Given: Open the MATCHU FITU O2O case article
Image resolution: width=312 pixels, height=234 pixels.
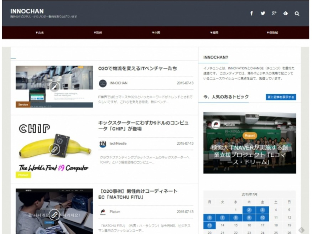Looking at the screenshot, I should coord(138,194).
